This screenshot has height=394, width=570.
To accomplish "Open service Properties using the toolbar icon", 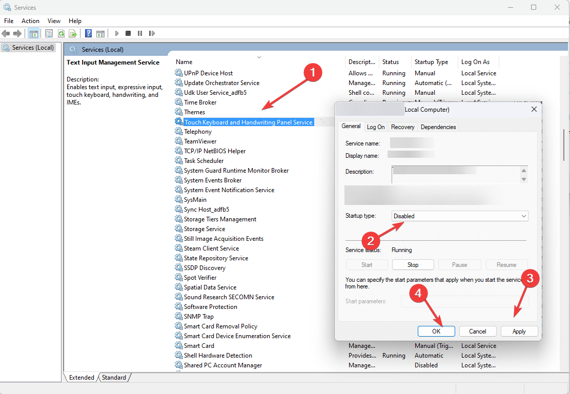I will [49, 33].
